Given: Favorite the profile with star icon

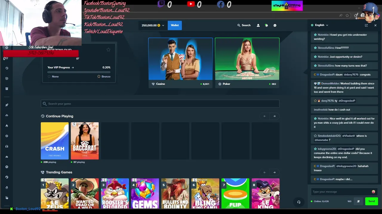Looking at the screenshot, I should (108, 50).
